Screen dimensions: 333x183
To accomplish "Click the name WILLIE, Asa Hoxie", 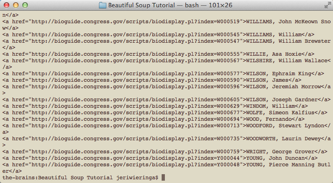I will pos(274,54).
